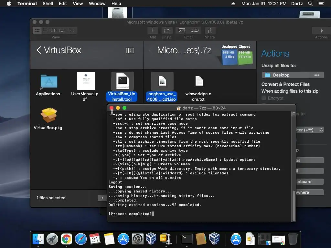Image resolution: width=331 pixels, height=248 pixels.
Task: Open the Shell menu
Action: tap(48, 4)
